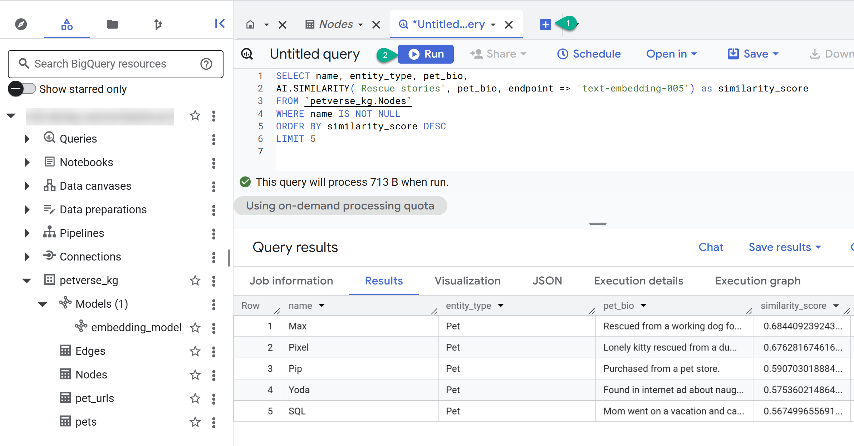Screen dimensions: 854x446
Task: Select the Results tab
Action: [384, 281]
